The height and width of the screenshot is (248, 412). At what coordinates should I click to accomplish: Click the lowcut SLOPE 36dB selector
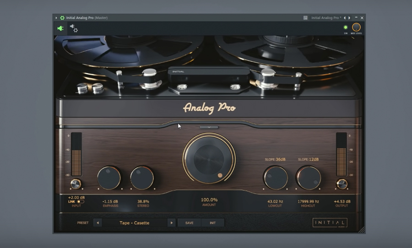pyautogui.click(x=275, y=160)
